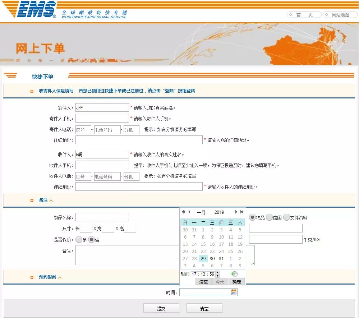Screen dimensions: 359x318
Task: Choose 否 for 是否保价
Action: 92,239
